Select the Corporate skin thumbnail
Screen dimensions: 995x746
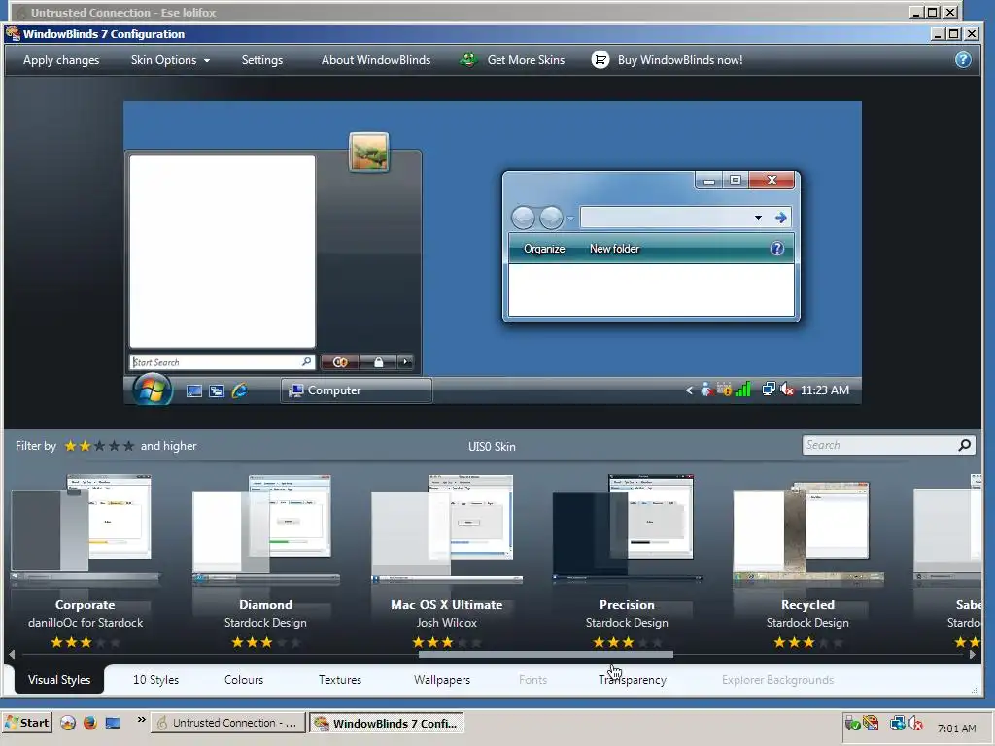(x=86, y=529)
